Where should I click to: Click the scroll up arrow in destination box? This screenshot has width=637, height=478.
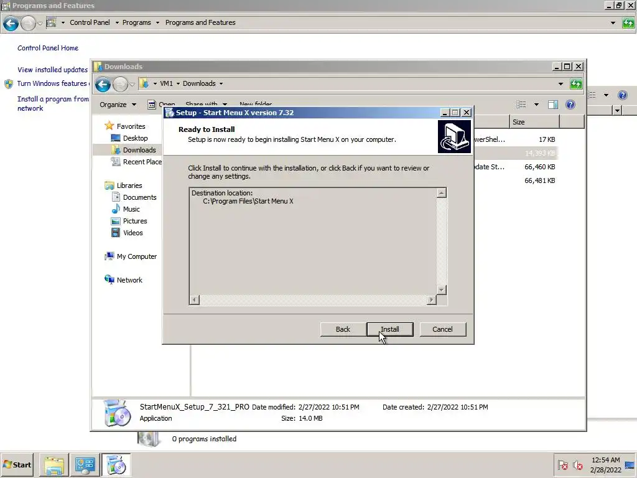click(x=442, y=193)
